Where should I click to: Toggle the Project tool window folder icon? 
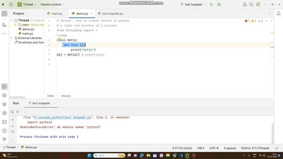point(4,14)
